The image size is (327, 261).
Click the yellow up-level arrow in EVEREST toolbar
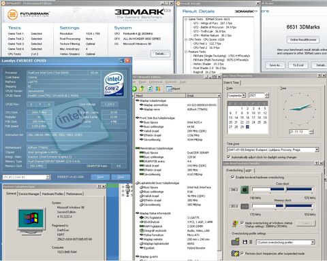click(142, 88)
